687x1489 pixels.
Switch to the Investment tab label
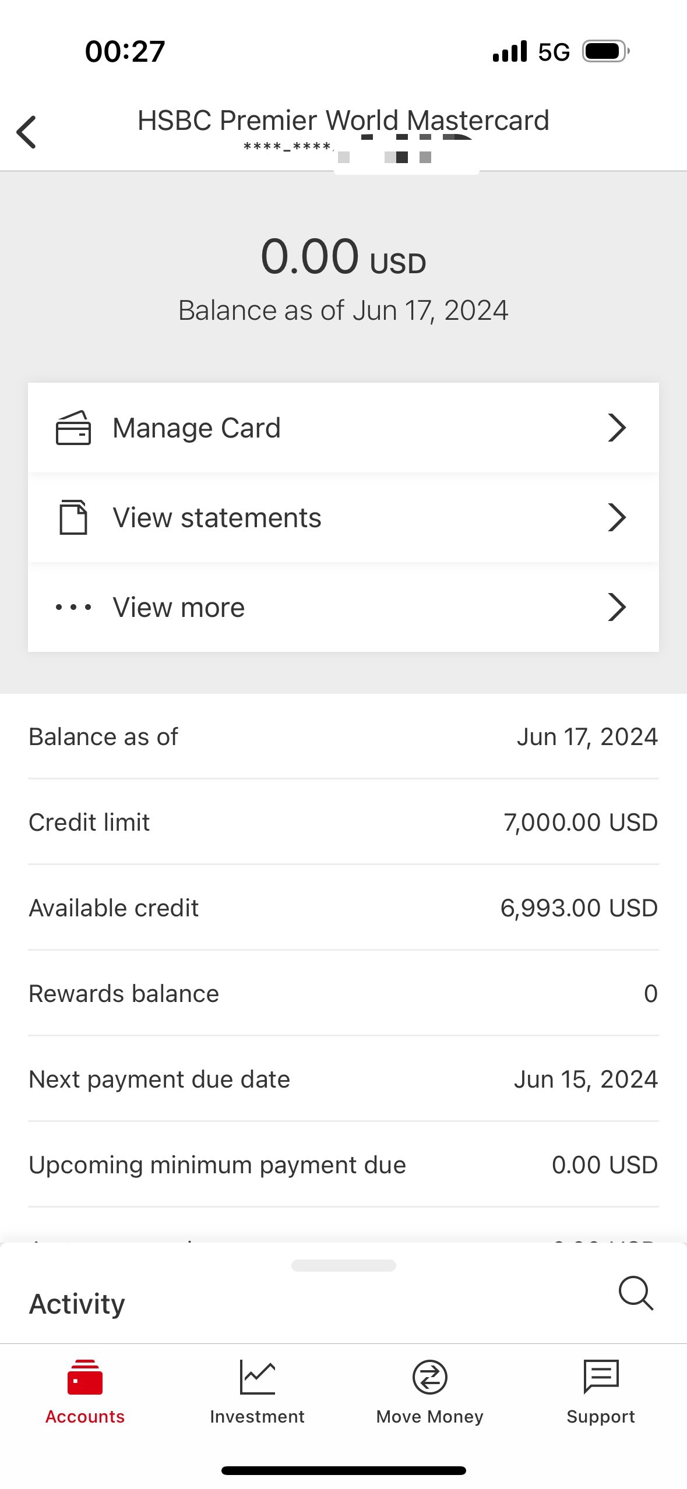(257, 1416)
